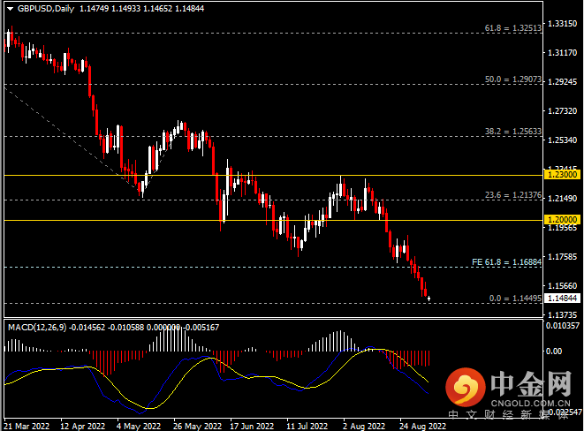Viewport: 584px width, 431px height.
Task: Click the MACD 0.00 level label
Action: [x=554, y=351]
